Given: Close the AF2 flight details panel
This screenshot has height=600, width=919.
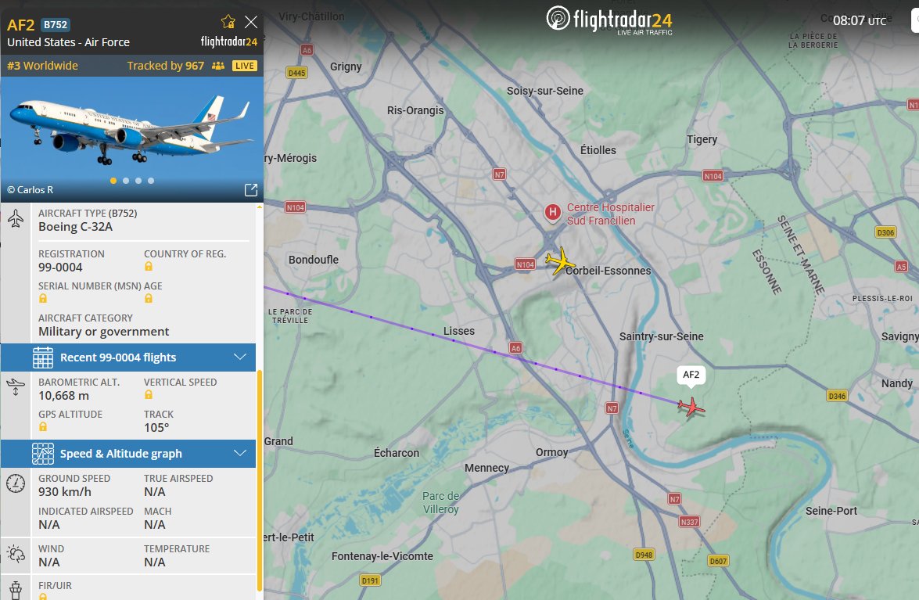Looking at the screenshot, I should pos(251,22).
